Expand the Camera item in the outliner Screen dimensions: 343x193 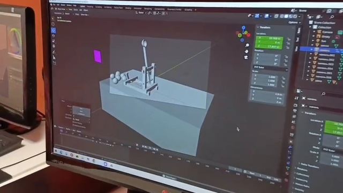point(314,32)
